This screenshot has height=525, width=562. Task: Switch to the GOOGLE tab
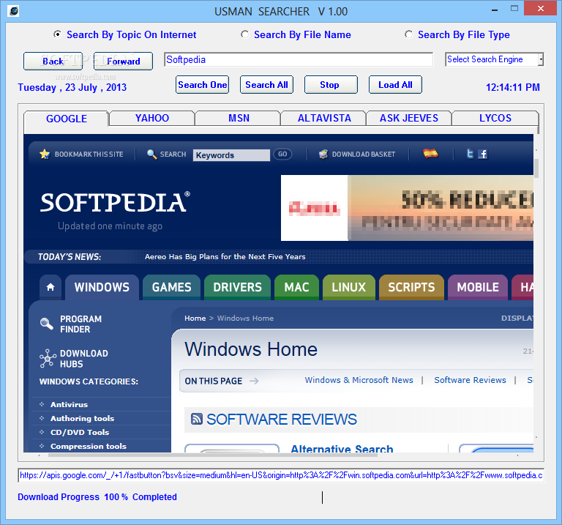coord(67,119)
